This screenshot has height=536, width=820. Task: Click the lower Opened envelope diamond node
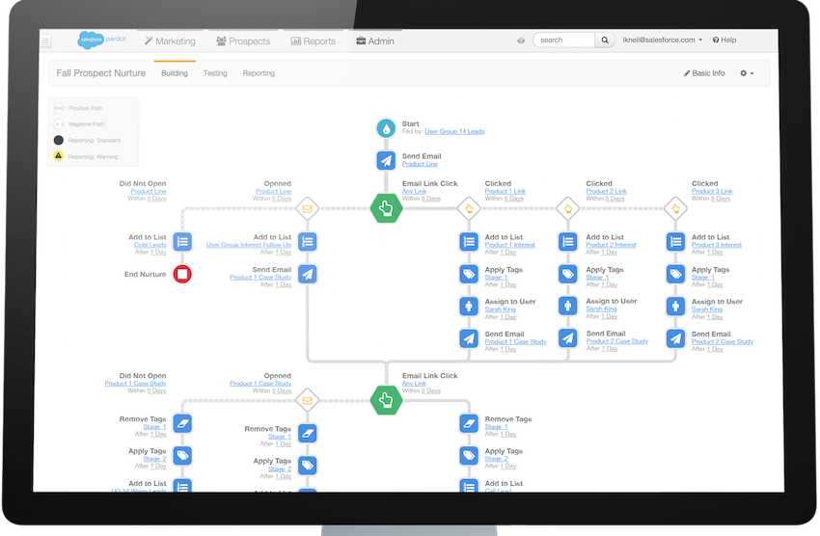click(x=307, y=401)
